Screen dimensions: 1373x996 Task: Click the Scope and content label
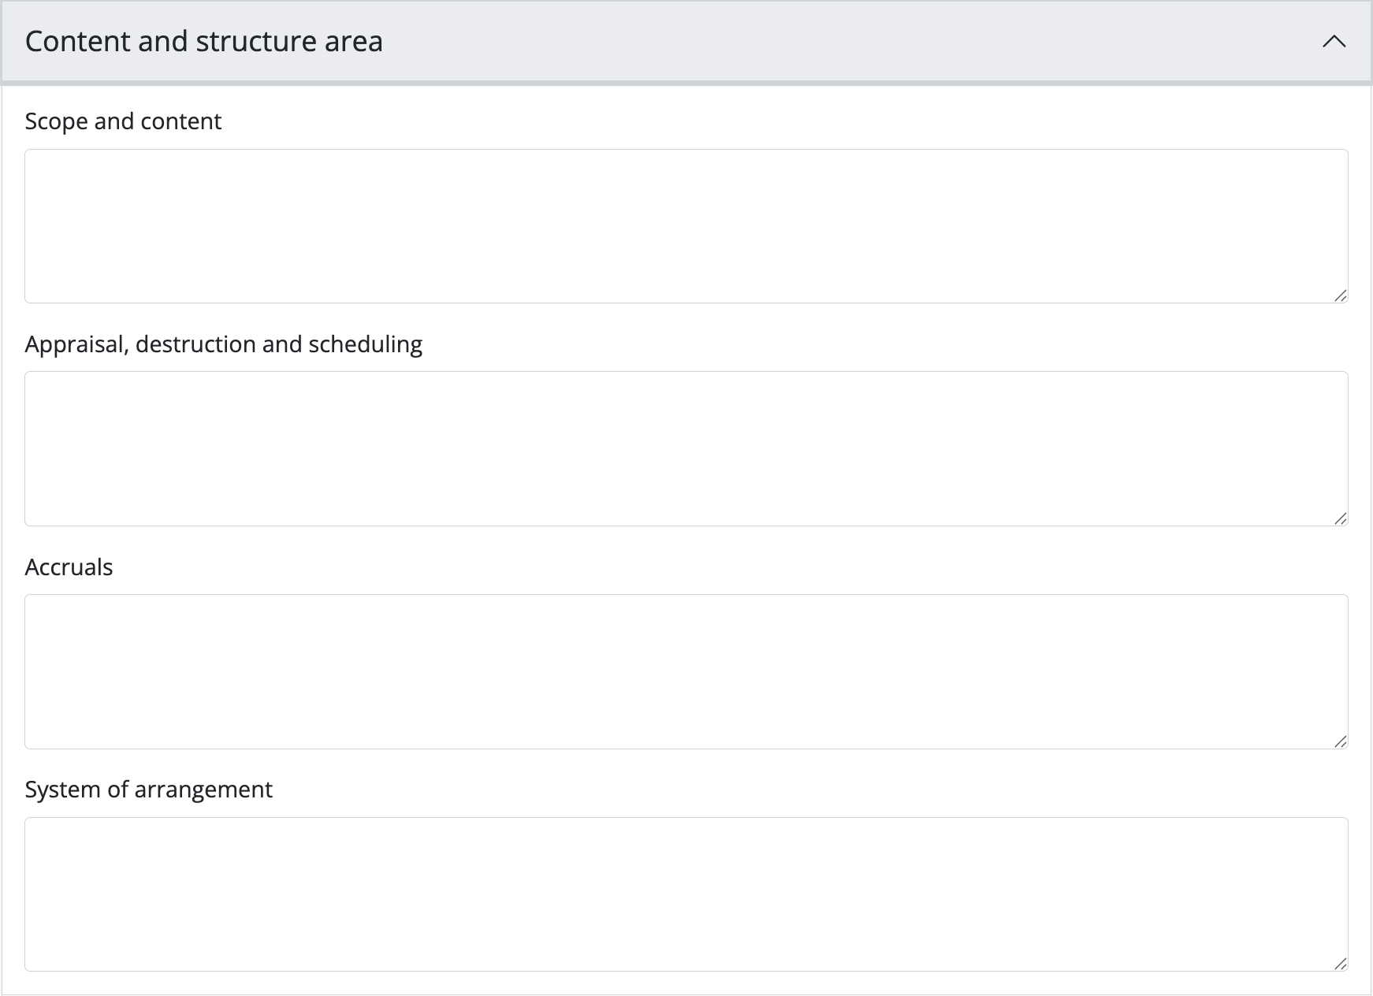click(x=123, y=121)
